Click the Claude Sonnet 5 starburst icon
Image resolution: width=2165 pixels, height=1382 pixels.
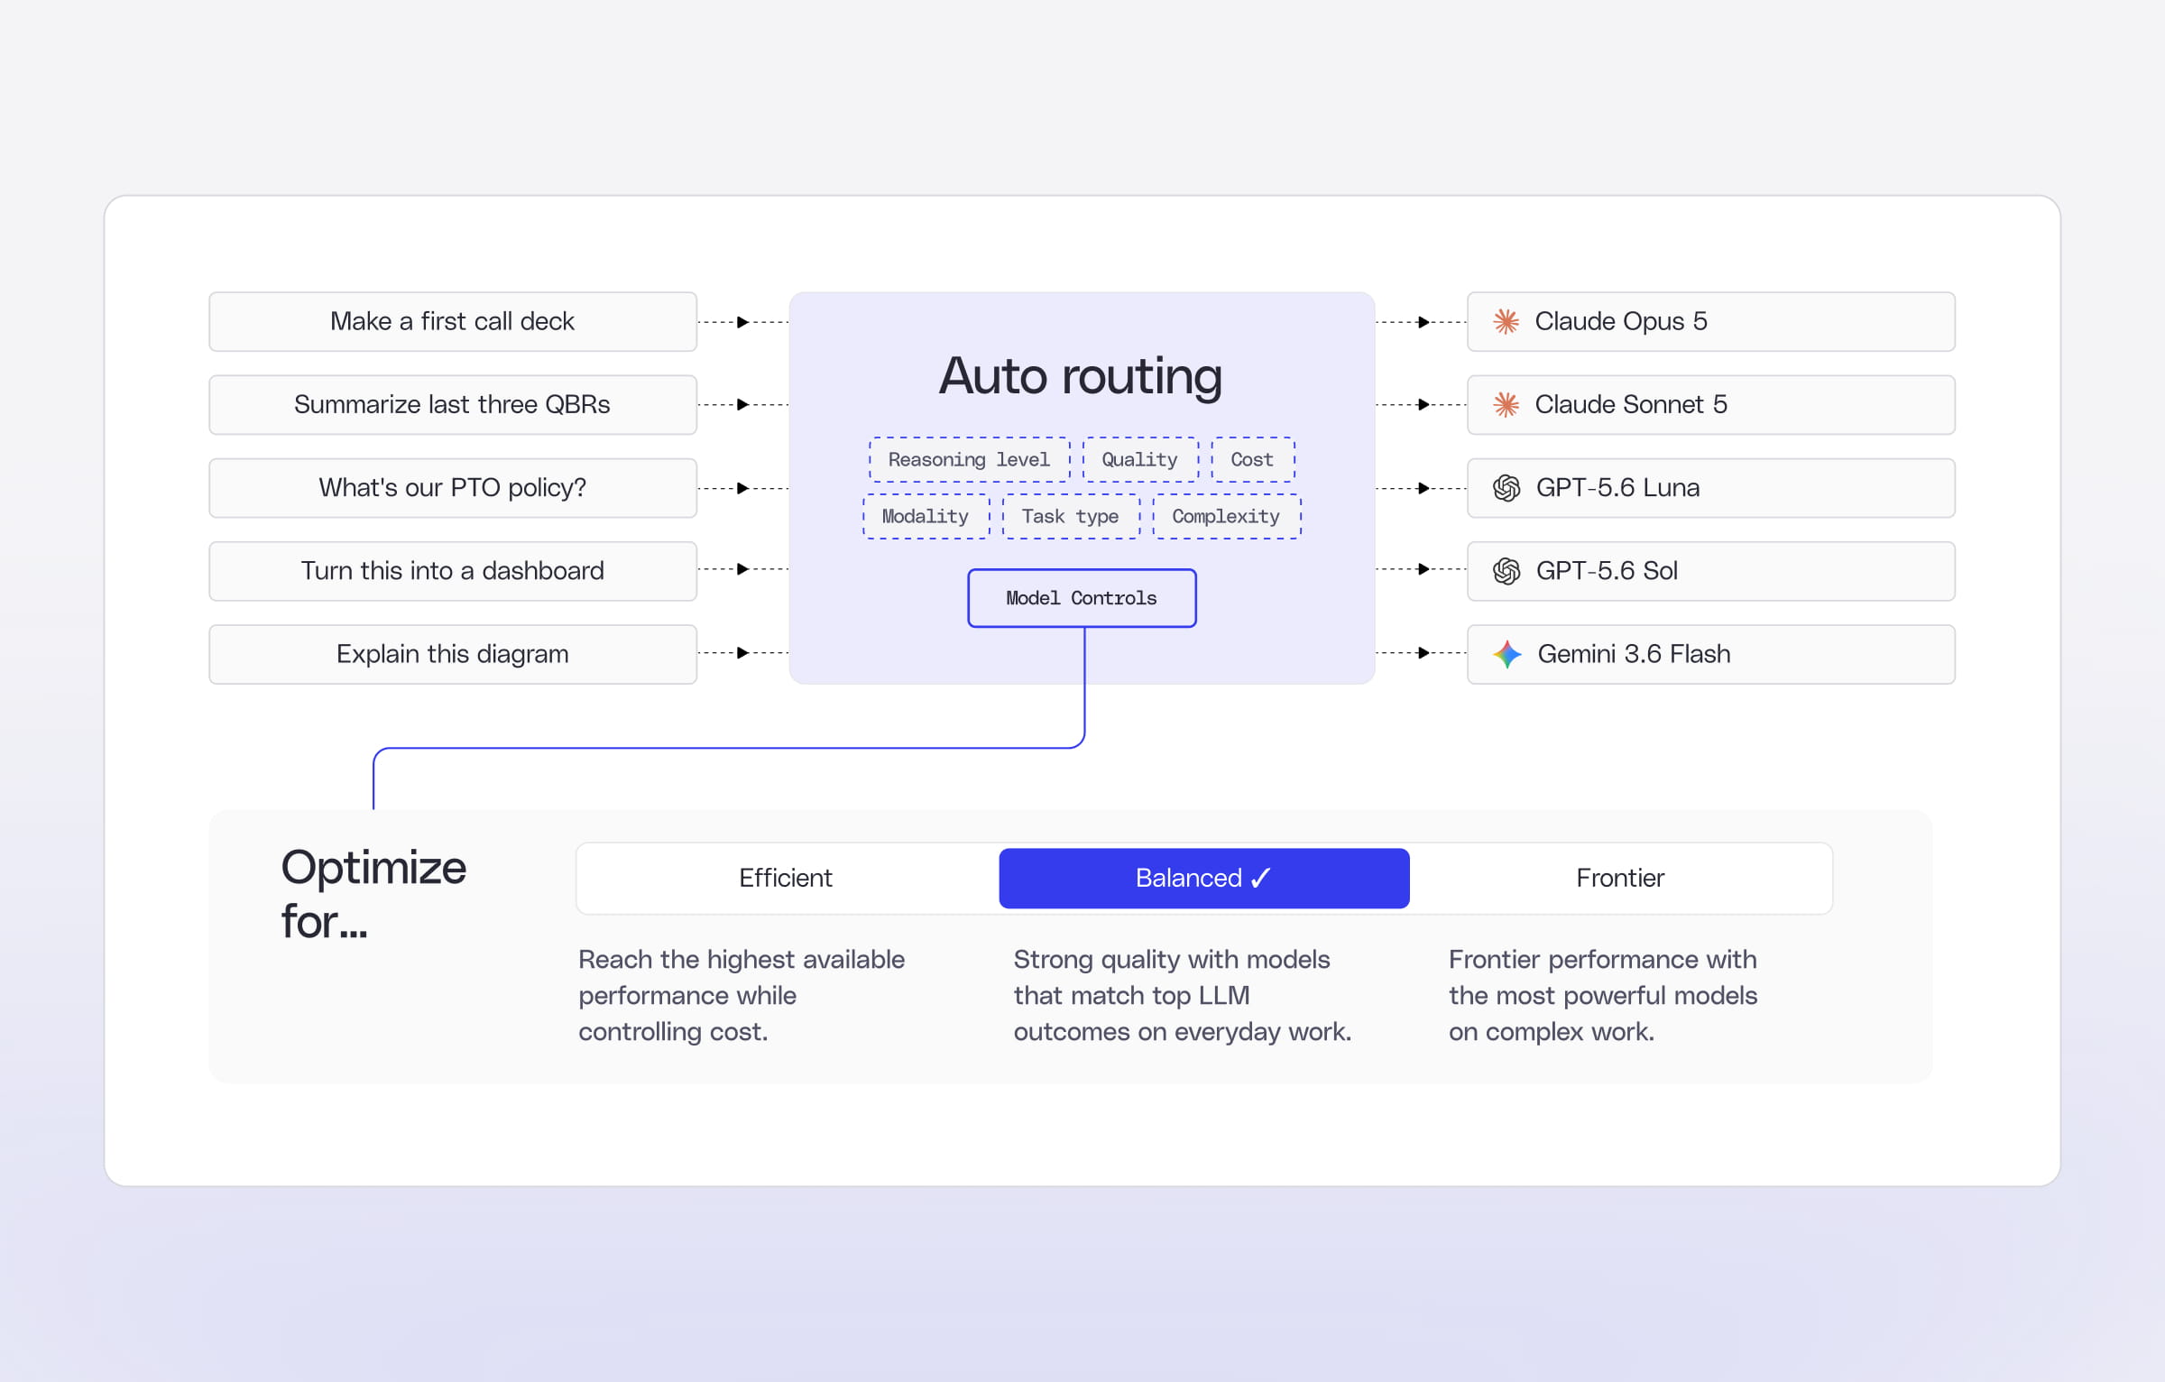(x=1506, y=404)
